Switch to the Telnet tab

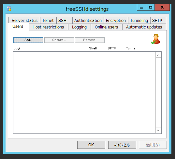pos(48,21)
